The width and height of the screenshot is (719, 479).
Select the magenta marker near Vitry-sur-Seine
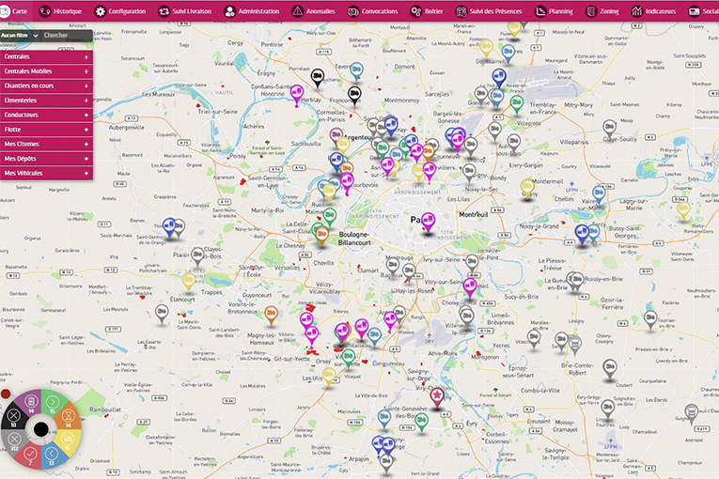point(470,288)
